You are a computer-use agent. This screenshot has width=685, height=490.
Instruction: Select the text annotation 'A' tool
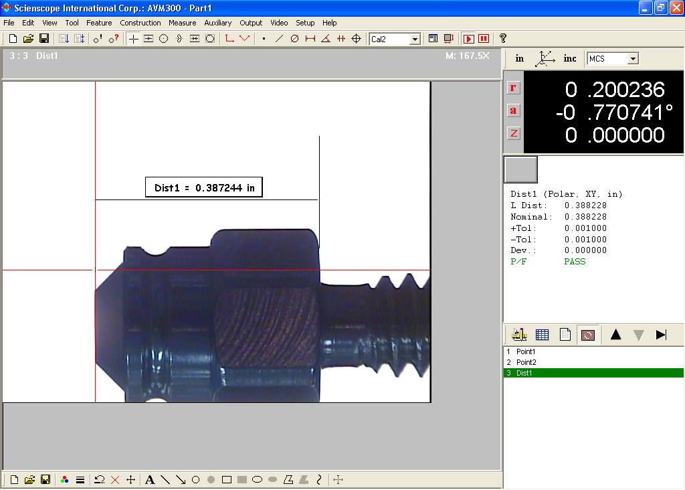pyautogui.click(x=149, y=480)
